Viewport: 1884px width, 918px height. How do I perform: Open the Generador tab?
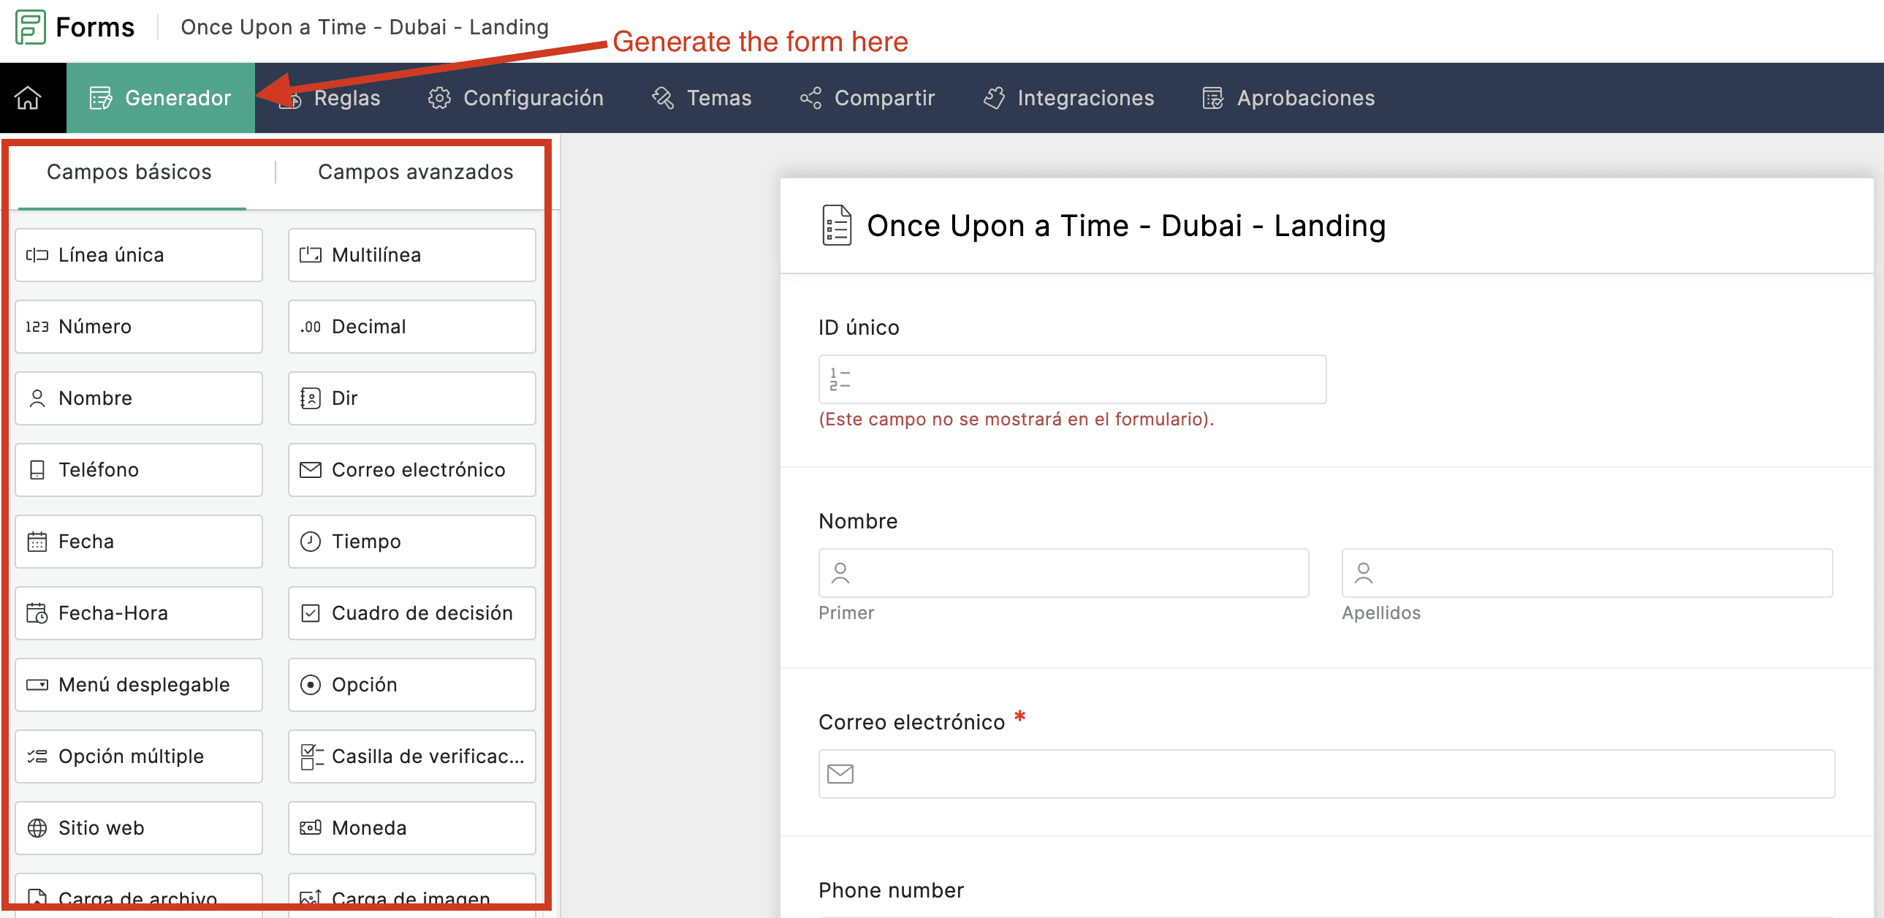click(160, 97)
